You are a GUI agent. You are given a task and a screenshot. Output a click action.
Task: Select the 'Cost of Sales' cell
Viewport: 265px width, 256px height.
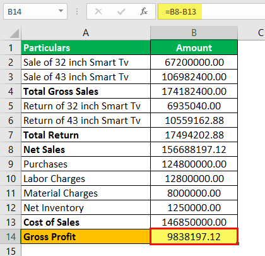[x=86, y=222]
